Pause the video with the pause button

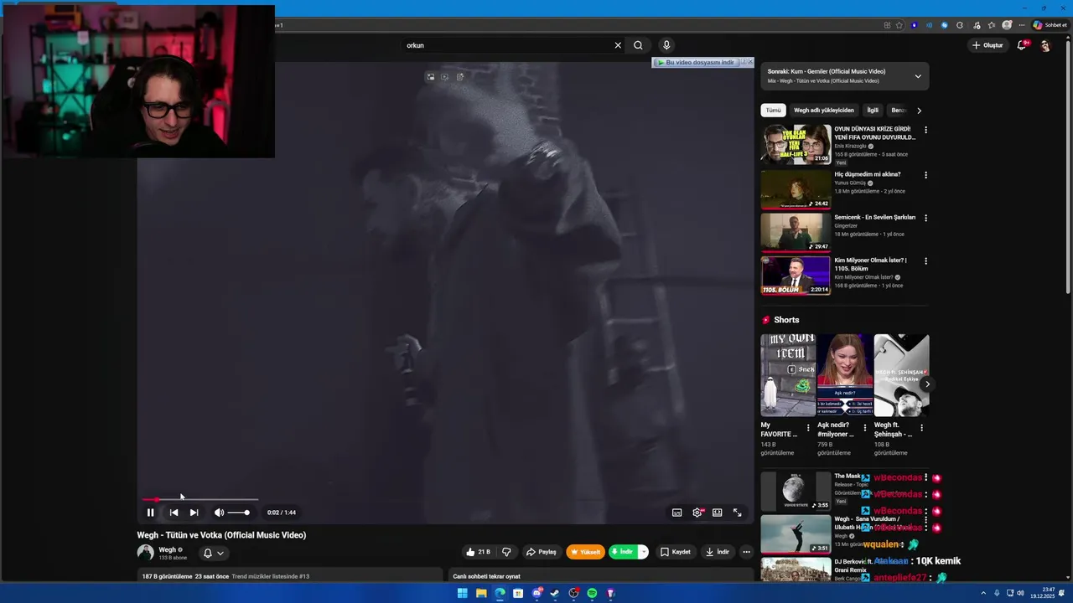151,513
